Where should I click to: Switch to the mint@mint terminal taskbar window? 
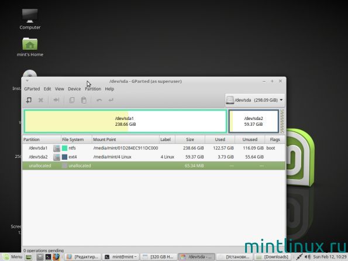pyautogui.click(x=121, y=257)
